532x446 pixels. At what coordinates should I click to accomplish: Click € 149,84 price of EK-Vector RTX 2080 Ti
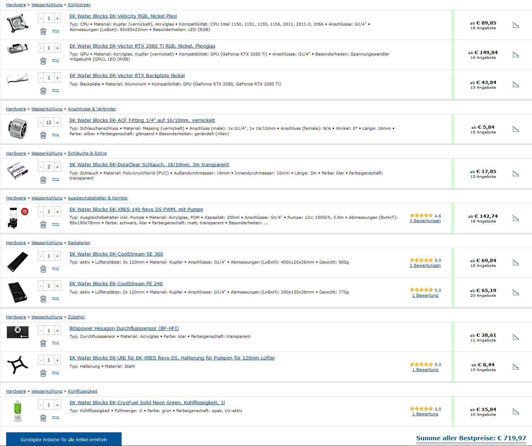coord(486,52)
